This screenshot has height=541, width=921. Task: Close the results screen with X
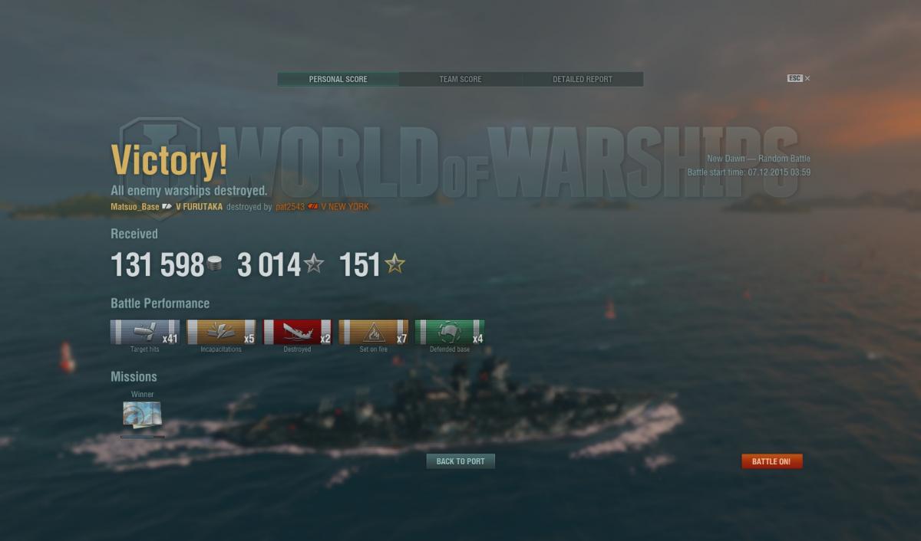pyautogui.click(x=807, y=78)
